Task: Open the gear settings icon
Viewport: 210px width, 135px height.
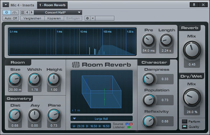Action: (x=88, y=18)
